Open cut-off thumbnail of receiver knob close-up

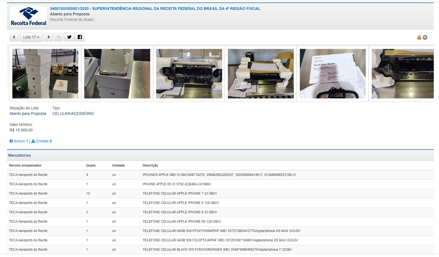point(403,74)
